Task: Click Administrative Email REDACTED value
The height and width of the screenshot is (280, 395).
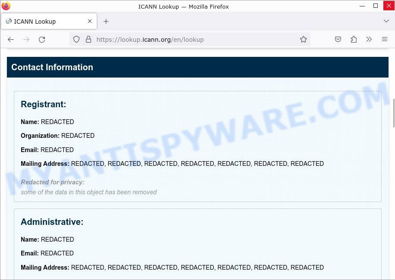Action: [57, 253]
